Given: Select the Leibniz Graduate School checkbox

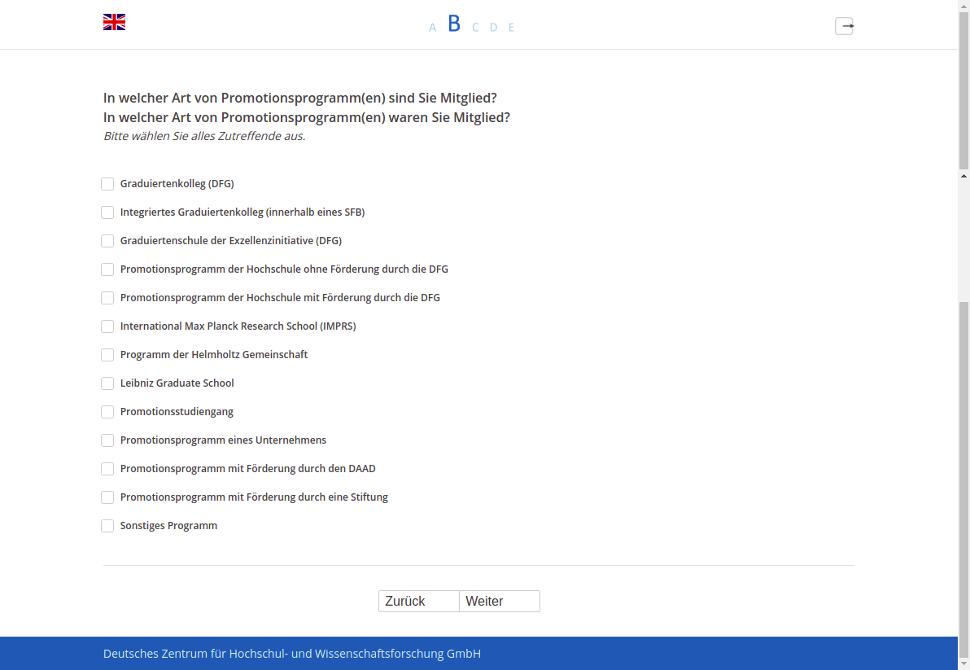Looking at the screenshot, I should coord(107,383).
